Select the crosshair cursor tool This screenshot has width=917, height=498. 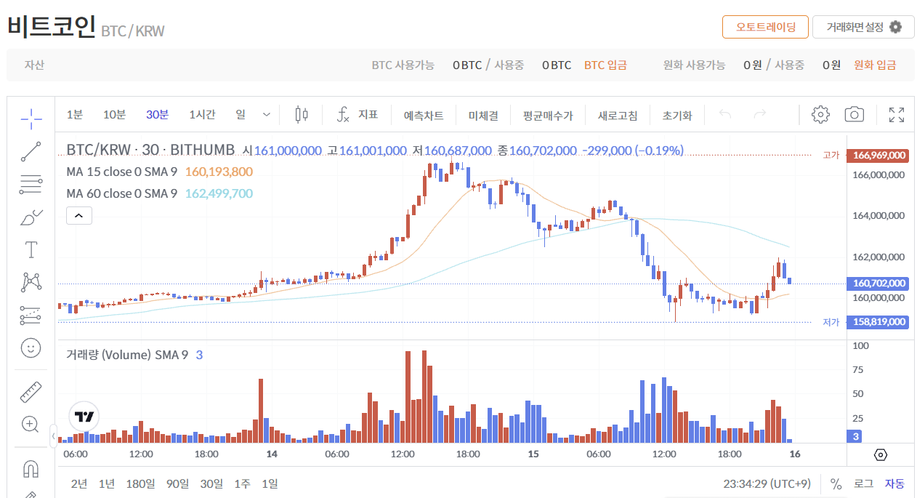point(31,119)
